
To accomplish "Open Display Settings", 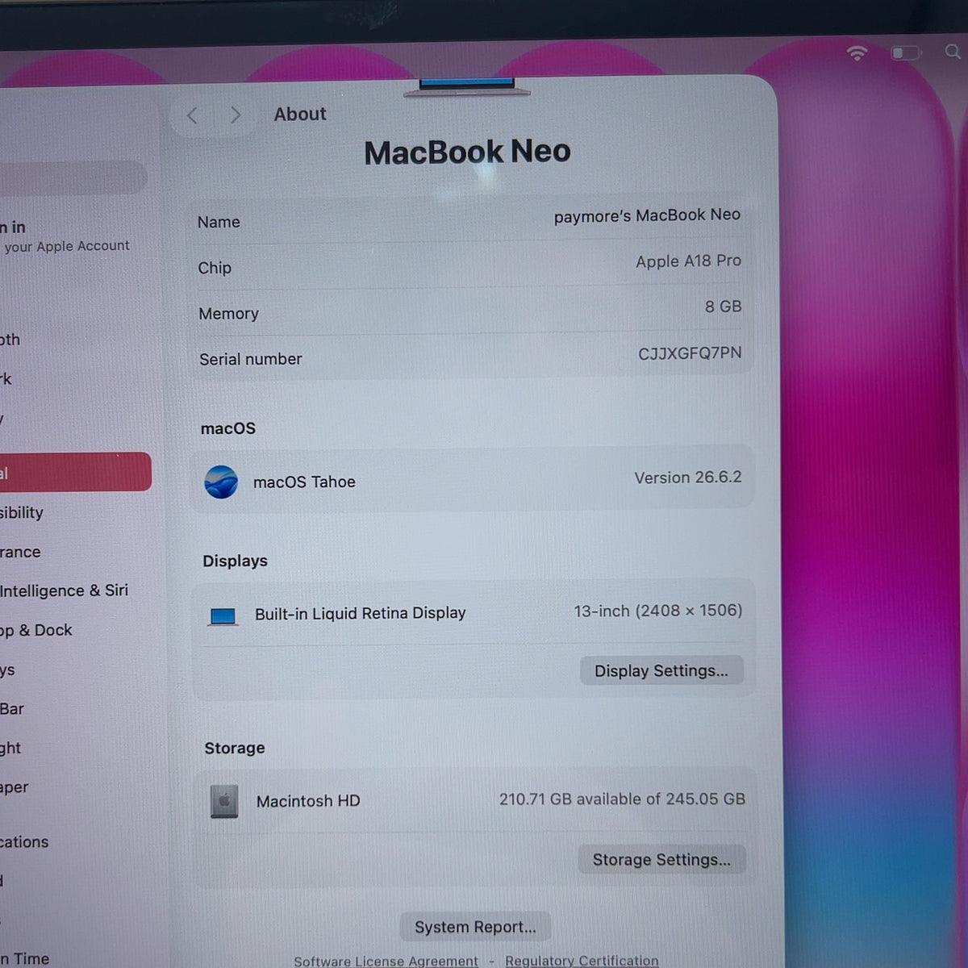I will point(661,670).
